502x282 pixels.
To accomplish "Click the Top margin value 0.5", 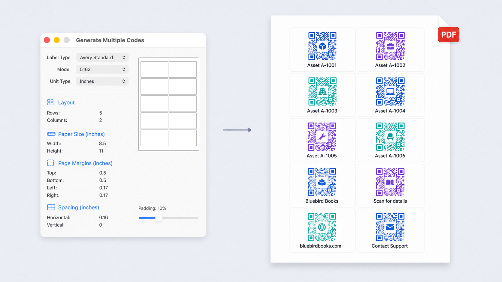I will (103, 173).
